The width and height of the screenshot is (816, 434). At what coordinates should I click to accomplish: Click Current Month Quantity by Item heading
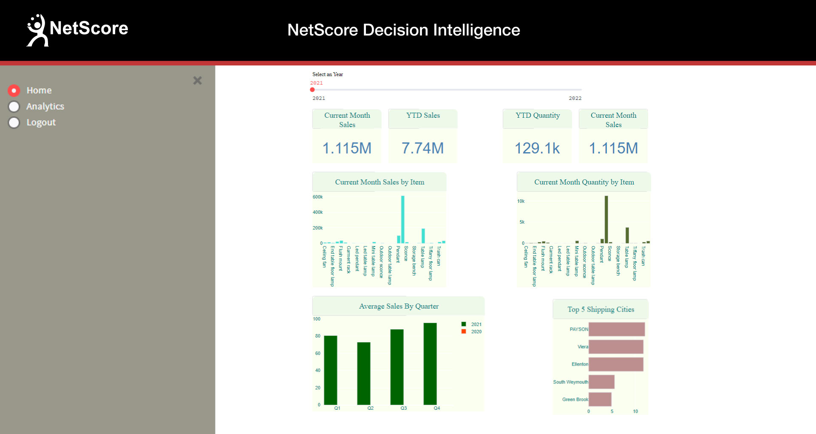584,182
